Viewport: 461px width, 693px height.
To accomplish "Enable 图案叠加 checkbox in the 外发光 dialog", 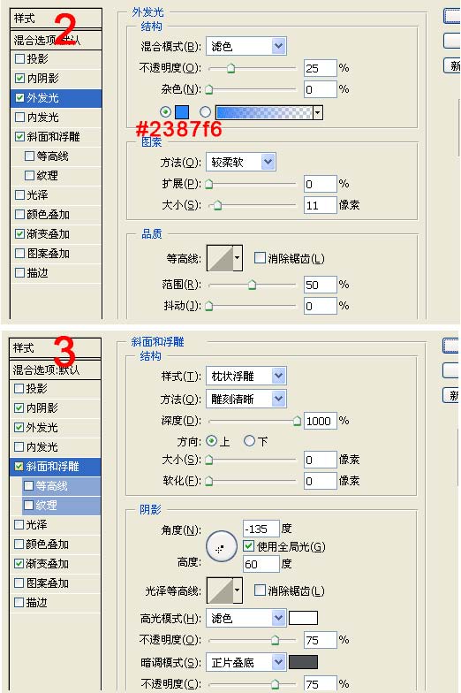I will pyautogui.click(x=19, y=253).
